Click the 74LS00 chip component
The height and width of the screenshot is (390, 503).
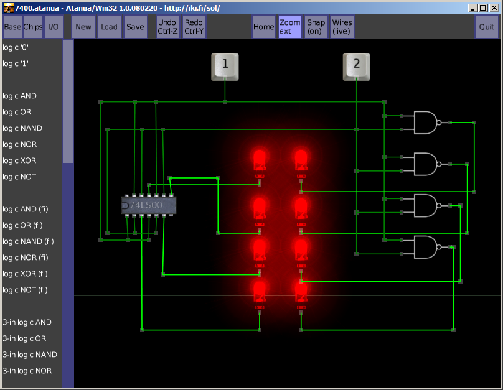click(x=149, y=205)
